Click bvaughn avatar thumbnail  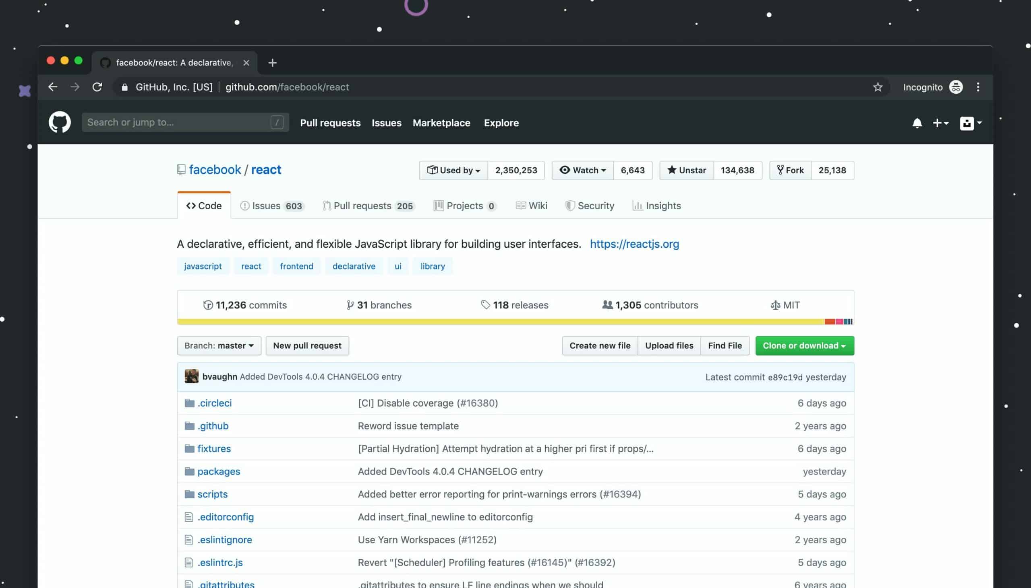point(191,376)
